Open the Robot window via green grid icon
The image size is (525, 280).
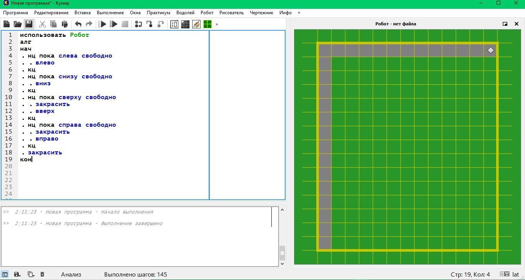coord(207,24)
